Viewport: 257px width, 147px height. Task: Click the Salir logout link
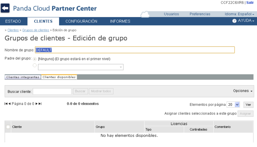pyautogui.click(x=250, y=3)
